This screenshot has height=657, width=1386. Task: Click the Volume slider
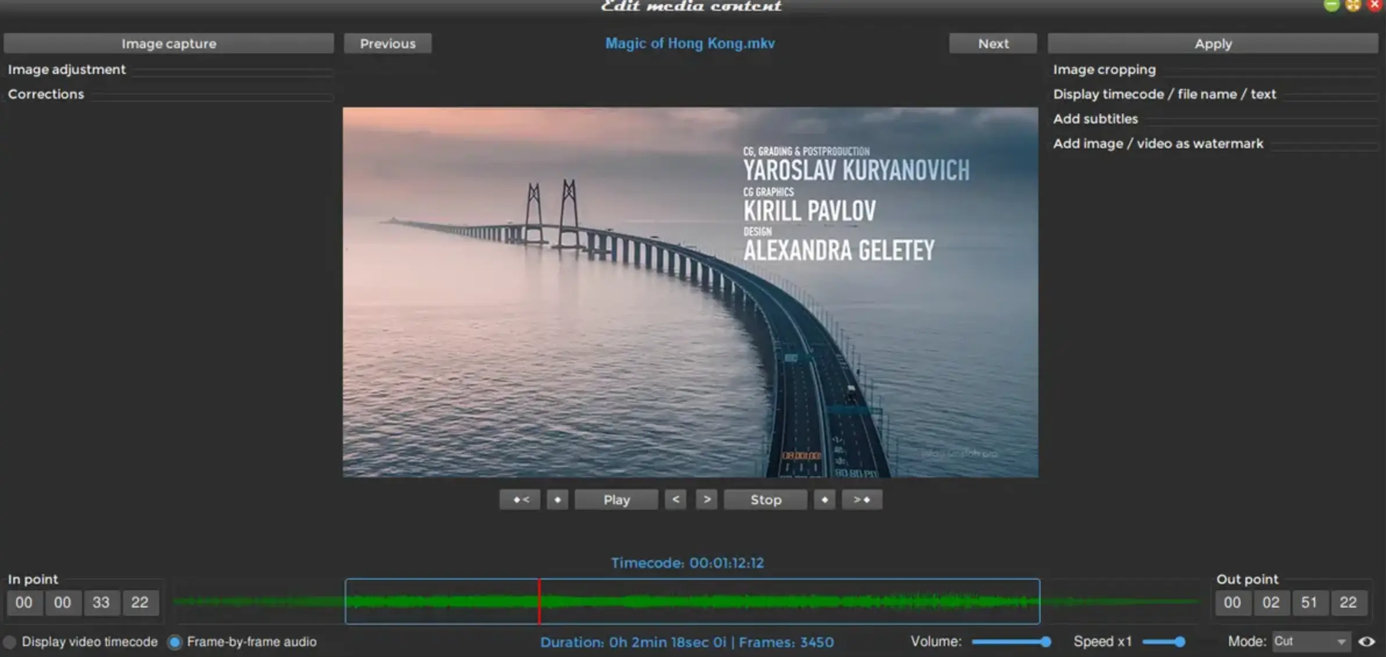pyautogui.click(x=1010, y=642)
